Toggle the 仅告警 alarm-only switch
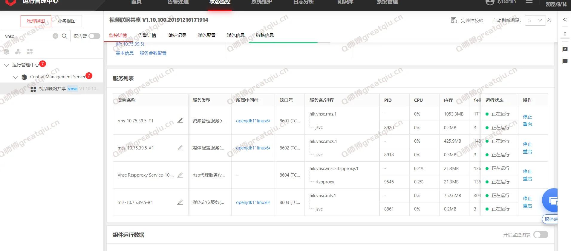This screenshot has height=251, width=571. click(94, 36)
